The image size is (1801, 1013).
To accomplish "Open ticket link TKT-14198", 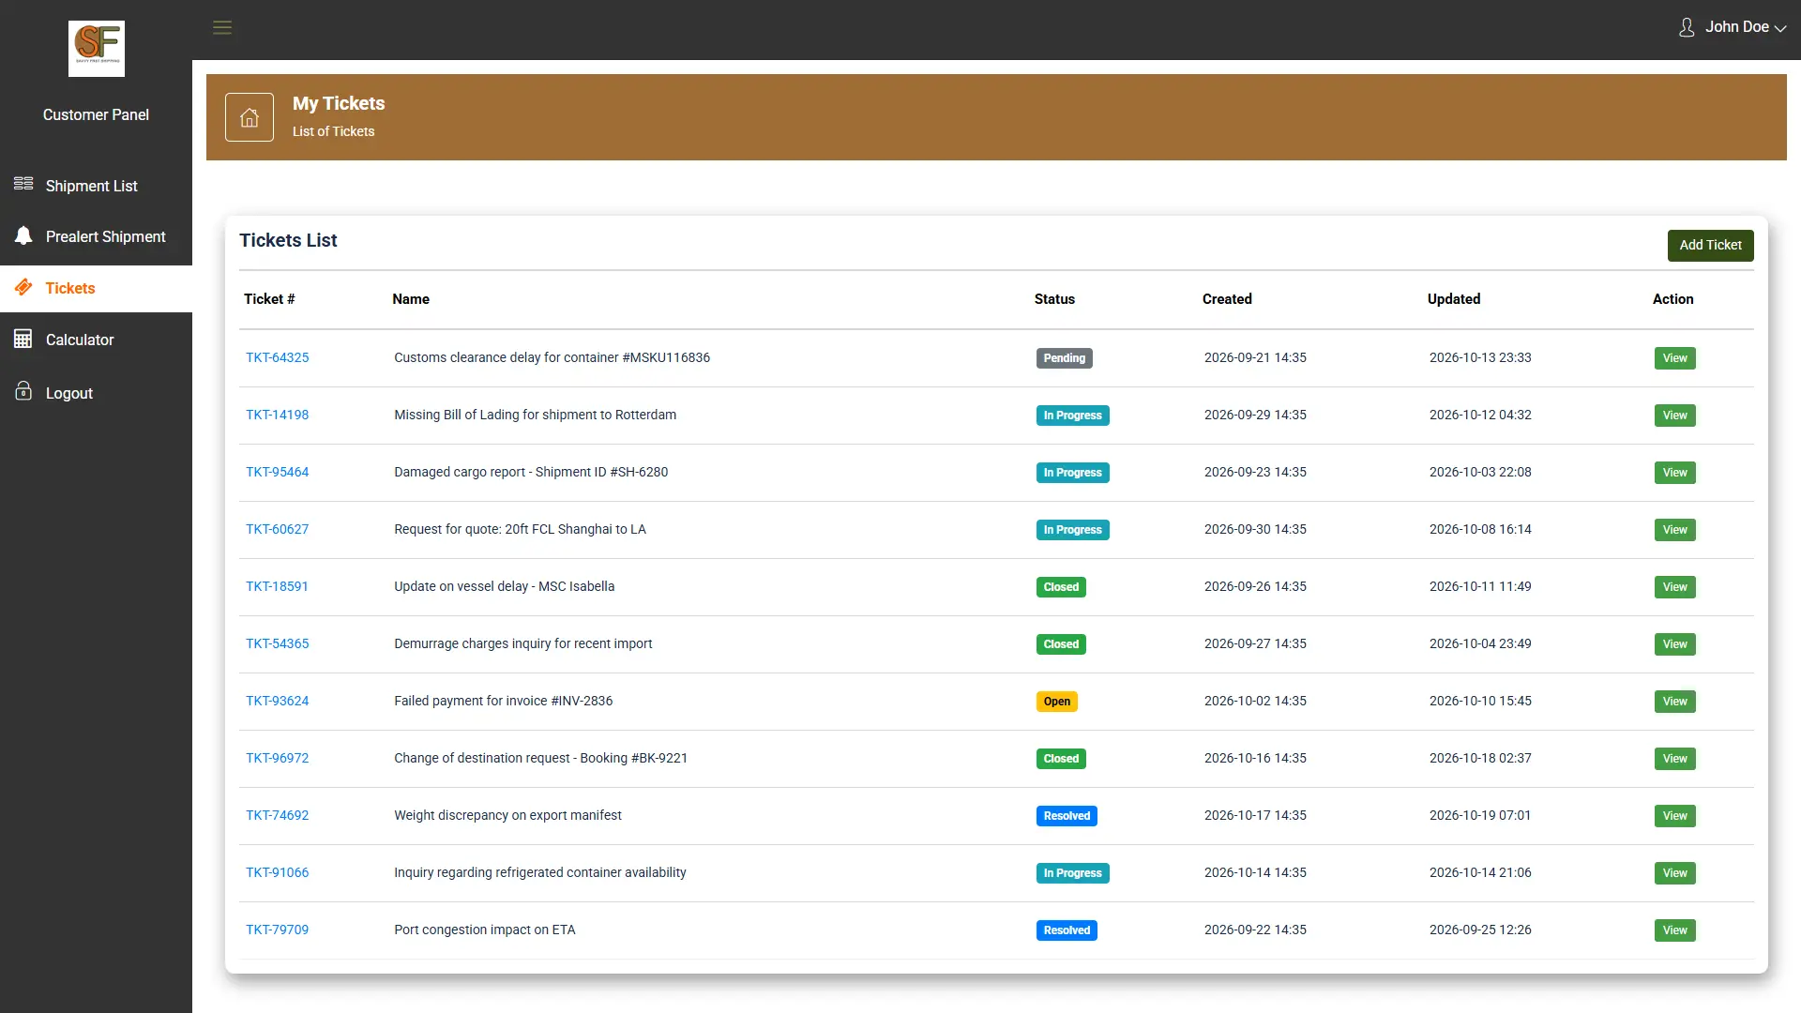I will (x=277, y=415).
